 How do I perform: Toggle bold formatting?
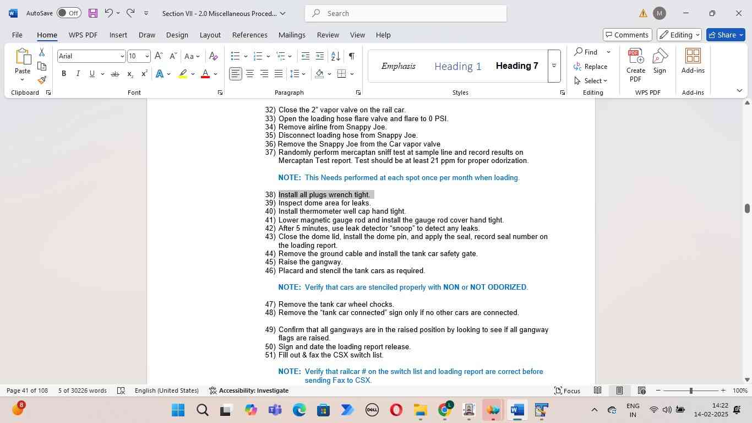(64, 74)
